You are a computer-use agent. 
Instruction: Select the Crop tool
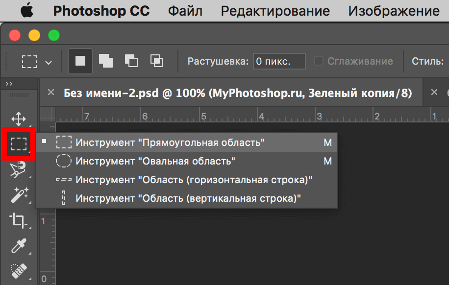(x=18, y=220)
